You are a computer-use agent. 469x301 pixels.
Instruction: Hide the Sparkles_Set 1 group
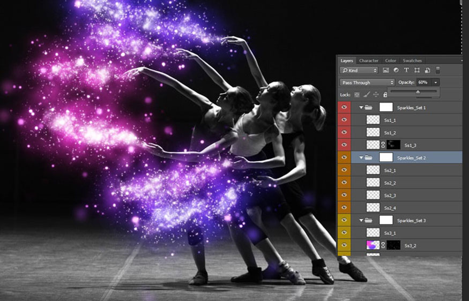click(344, 107)
